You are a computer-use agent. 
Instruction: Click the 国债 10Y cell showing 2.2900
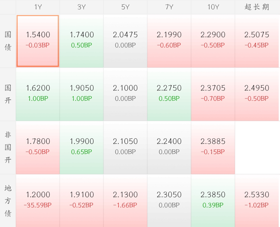(x=213, y=41)
